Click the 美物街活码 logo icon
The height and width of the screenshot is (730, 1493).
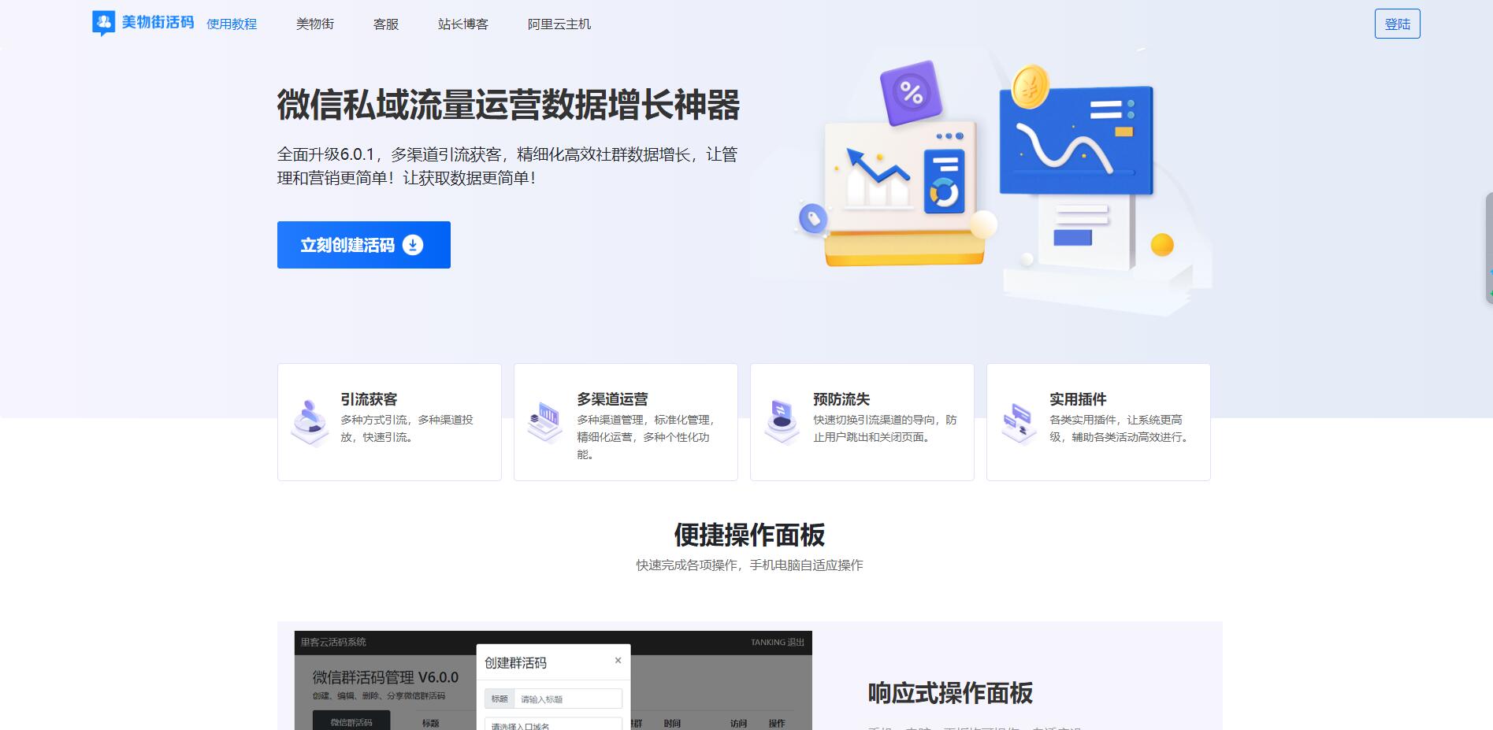point(103,24)
